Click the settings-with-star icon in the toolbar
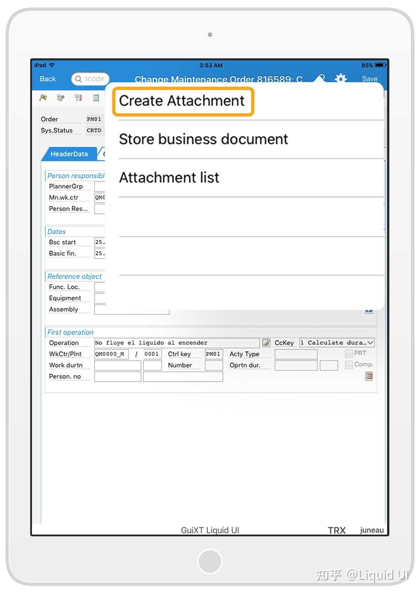This screenshot has height=594, width=420. pyautogui.click(x=60, y=98)
